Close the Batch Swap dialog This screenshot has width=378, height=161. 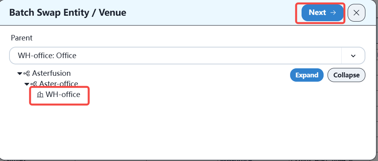click(x=356, y=13)
